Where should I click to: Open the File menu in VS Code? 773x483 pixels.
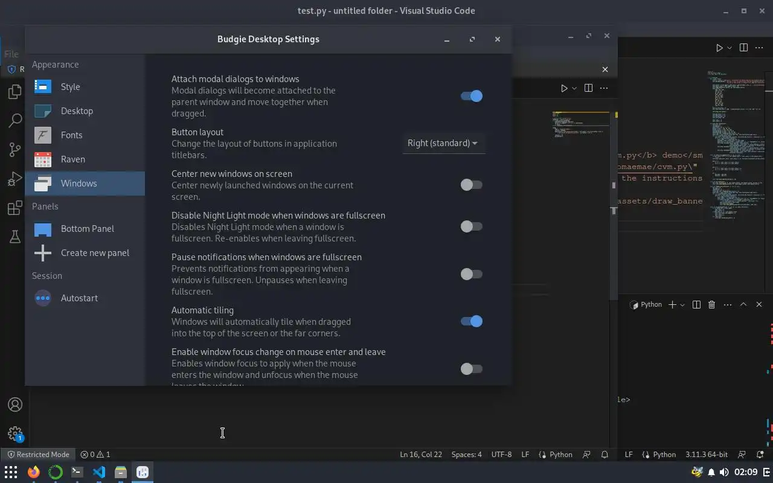click(x=11, y=54)
